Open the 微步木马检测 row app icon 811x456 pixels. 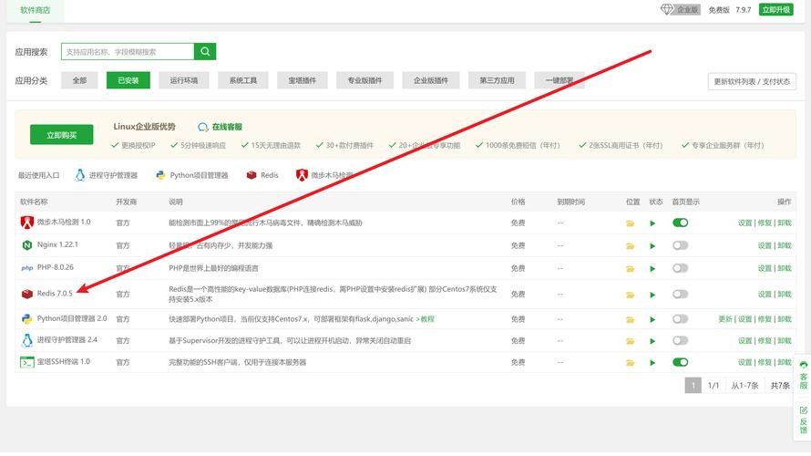[x=27, y=223]
